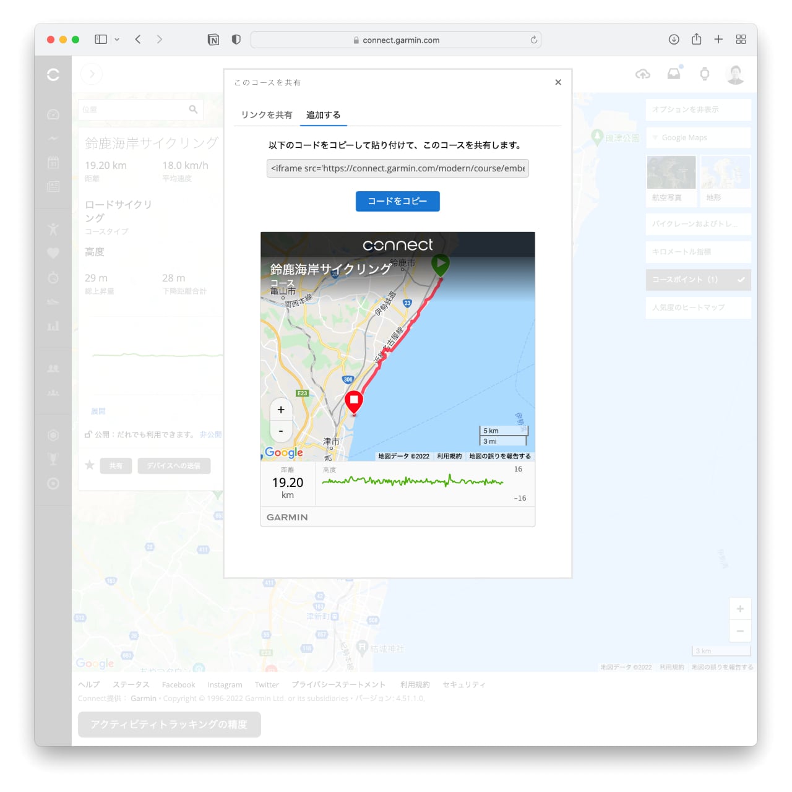Viewport: 792px width, 792px height.
Task: Toggle the コースポイント (1) option
Action: point(698,280)
